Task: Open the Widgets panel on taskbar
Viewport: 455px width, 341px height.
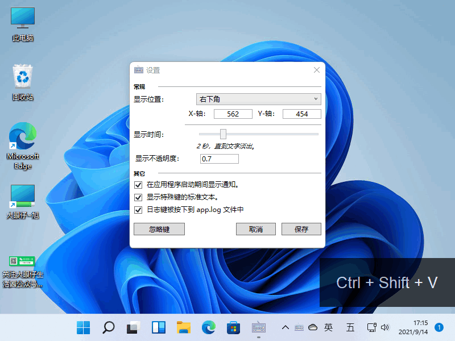Action: click(159, 328)
